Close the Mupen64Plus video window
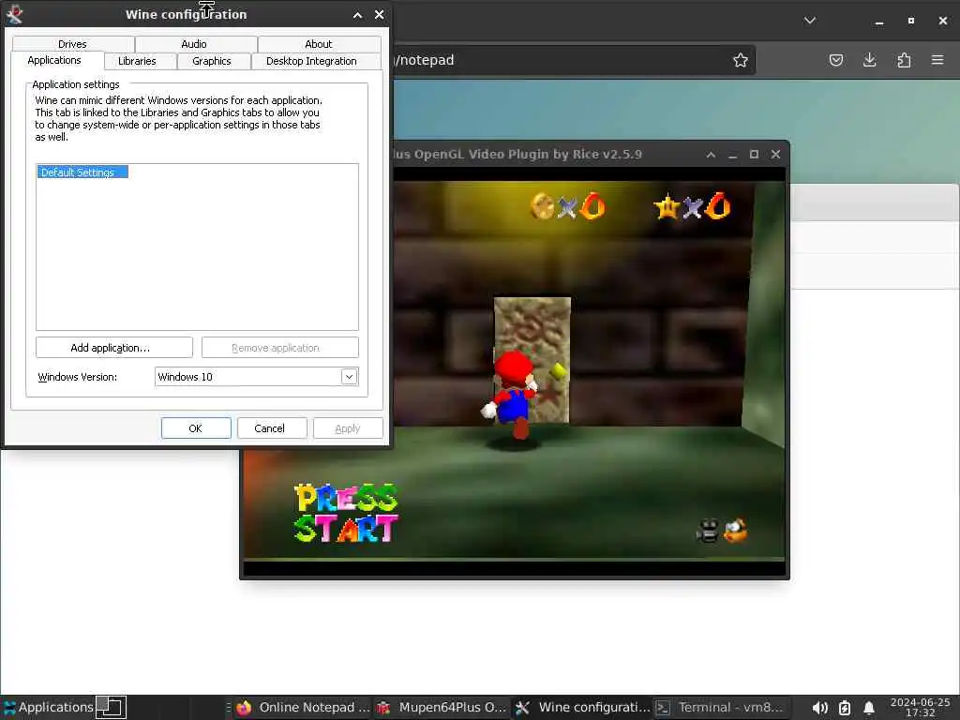Image resolution: width=960 pixels, height=720 pixels. pos(775,155)
